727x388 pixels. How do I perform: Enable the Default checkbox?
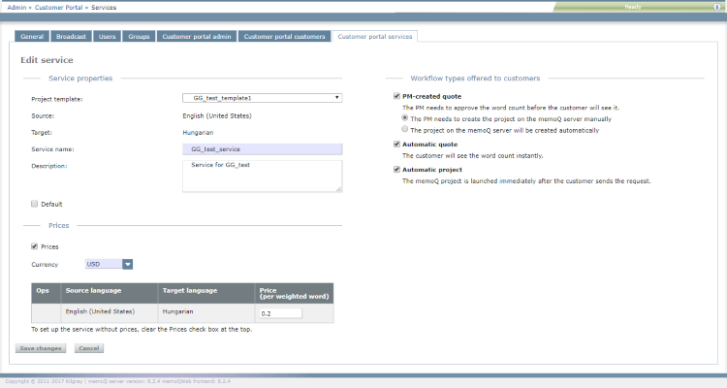(34, 204)
